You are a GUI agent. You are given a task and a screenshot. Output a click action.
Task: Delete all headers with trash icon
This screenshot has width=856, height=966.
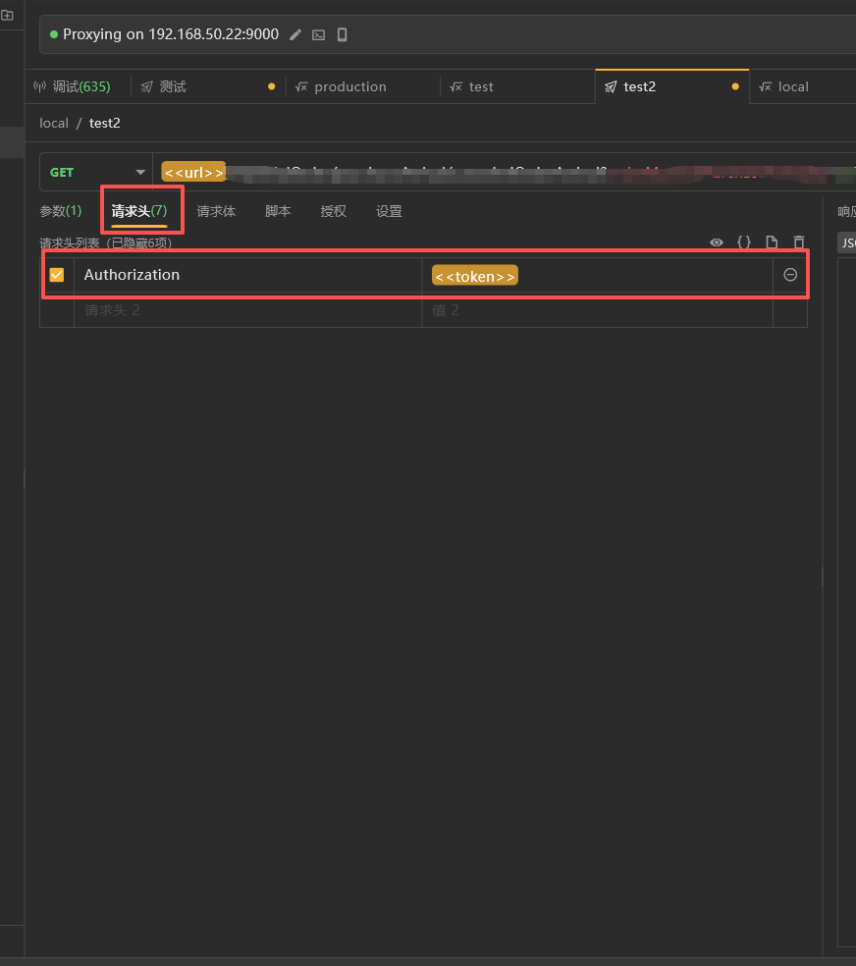[x=799, y=242]
